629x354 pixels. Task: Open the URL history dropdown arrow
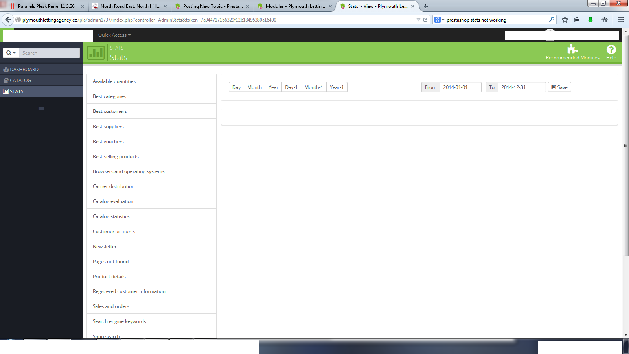[418, 20]
